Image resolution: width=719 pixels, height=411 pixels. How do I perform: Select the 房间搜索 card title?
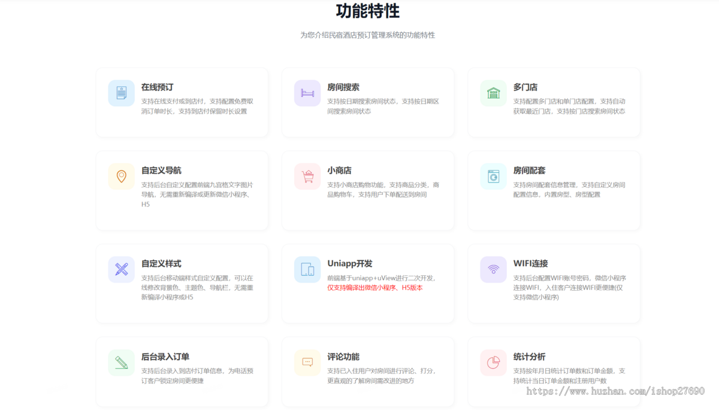343,87
